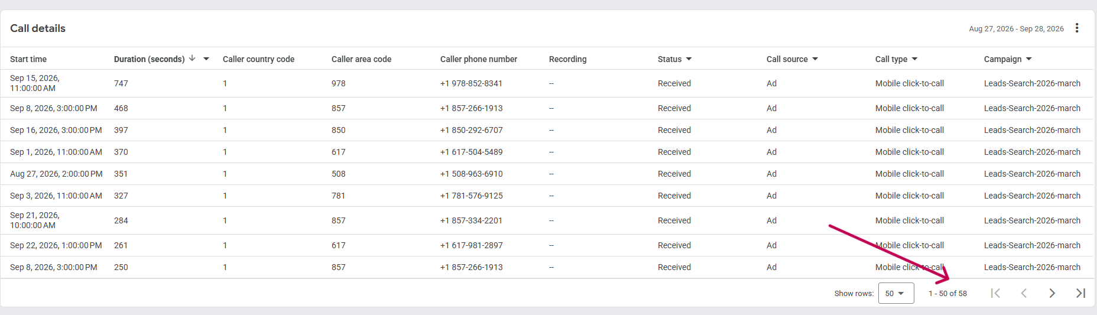The height and width of the screenshot is (315, 1097).
Task: Click area code 850
Action: [339, 130]
